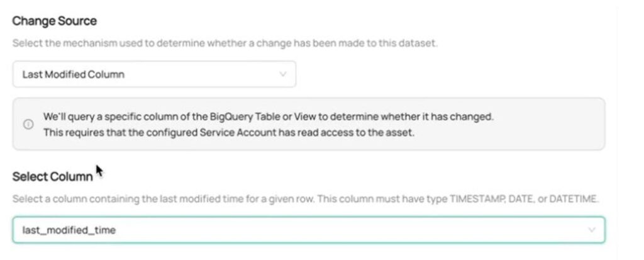644x260 pixels.
Task: Click the BigQuery Table query notice line
Action: (x=268, y=117)
